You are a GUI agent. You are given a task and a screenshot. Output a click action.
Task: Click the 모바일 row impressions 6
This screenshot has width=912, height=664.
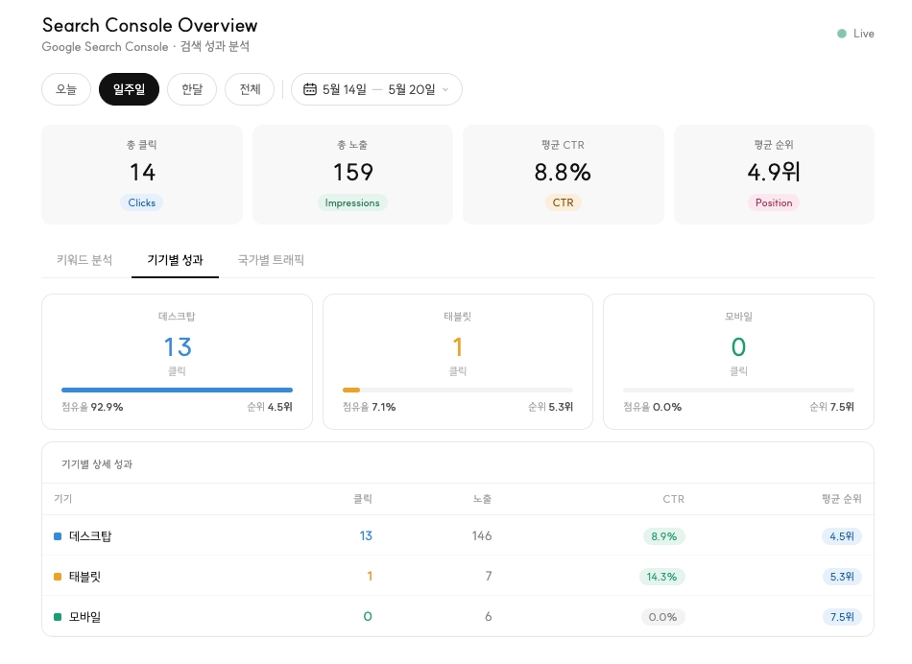(489, 616)
